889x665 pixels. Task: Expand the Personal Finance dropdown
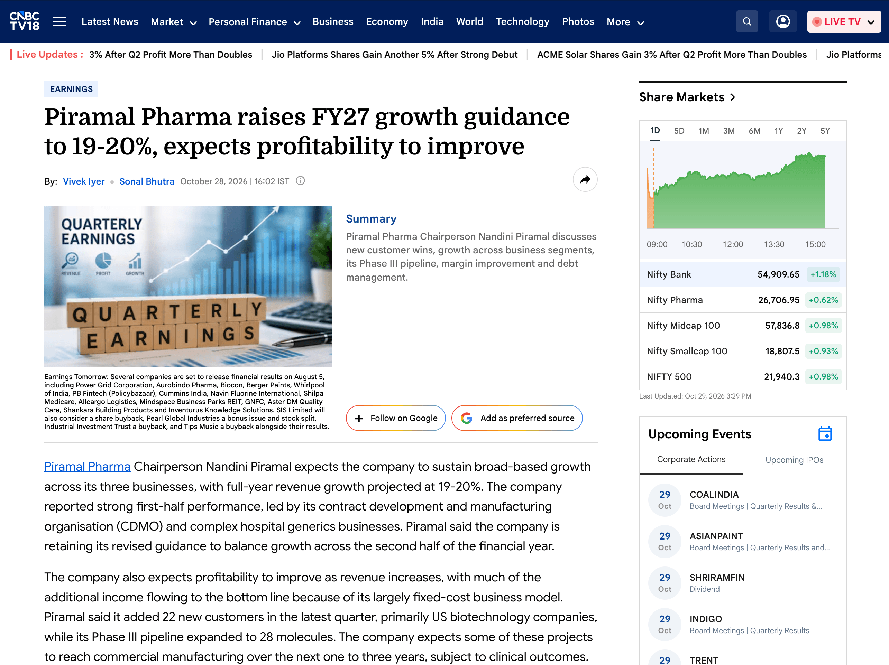pyautogui.click(x=254, y=22)
